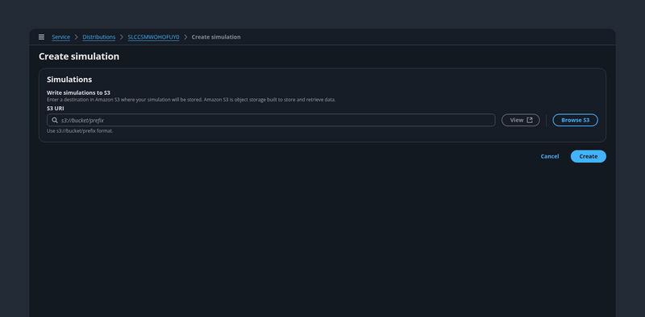Screen dimensions: 645x317
Task: Click the chevron before Create simulation breadcrumb
Action: tap(185, 37)
